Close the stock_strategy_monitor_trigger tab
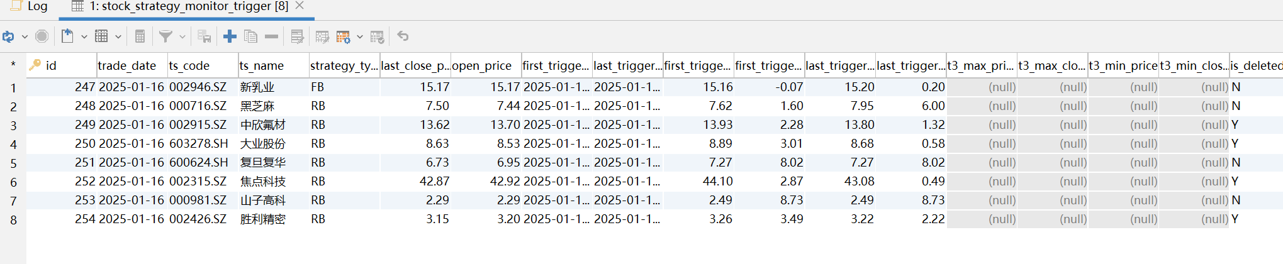The width and height of the screenshot is (1283, 264). click(300, 6)
